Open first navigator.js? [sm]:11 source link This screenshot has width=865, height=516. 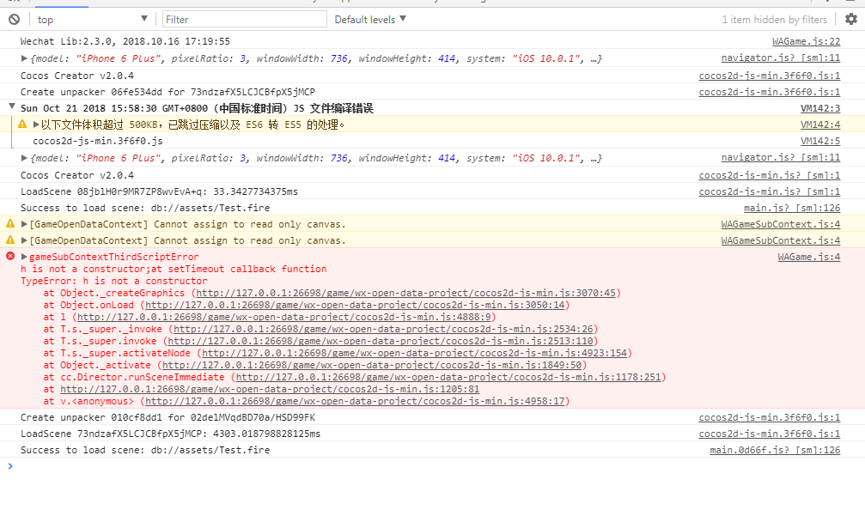click(x=781, y=58)
